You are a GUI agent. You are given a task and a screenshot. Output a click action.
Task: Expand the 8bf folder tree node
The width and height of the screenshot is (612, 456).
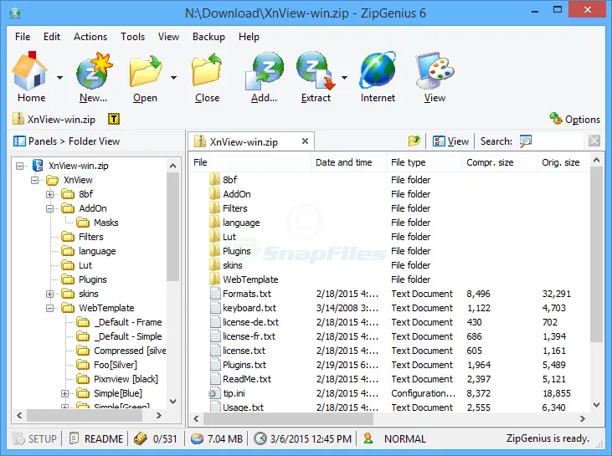coord(49,194)
